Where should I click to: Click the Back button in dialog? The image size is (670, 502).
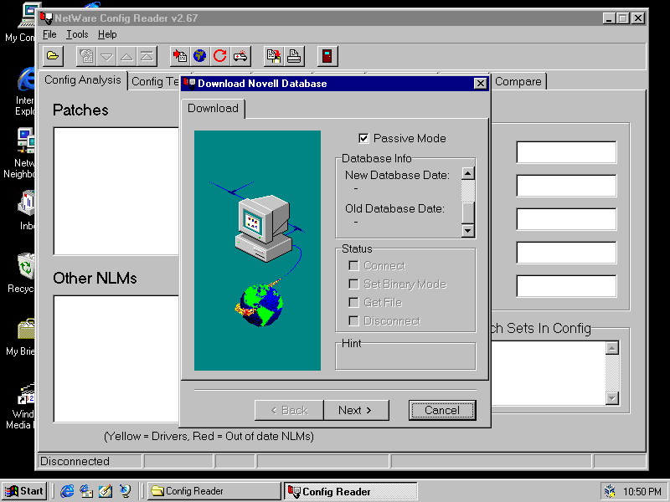tap(289, 410)
